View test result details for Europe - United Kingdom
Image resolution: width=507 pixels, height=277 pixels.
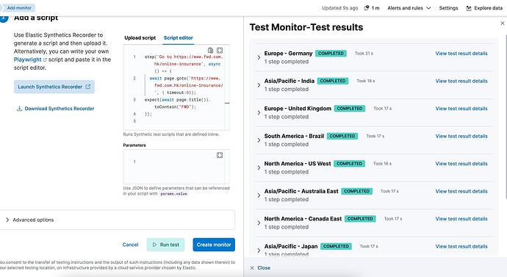click(461, 108)
